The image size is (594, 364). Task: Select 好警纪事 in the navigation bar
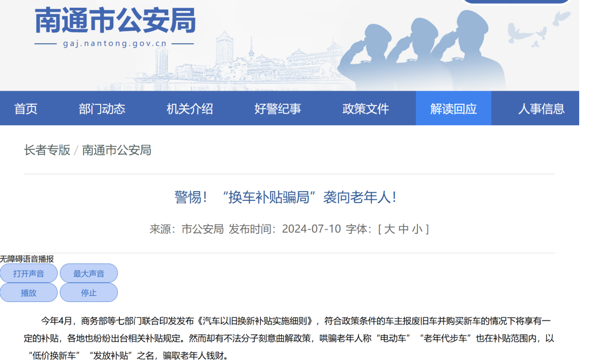tap(278, 109)
